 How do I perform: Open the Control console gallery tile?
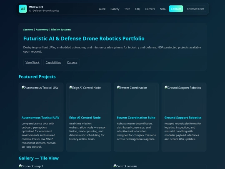tap(160, 166)
